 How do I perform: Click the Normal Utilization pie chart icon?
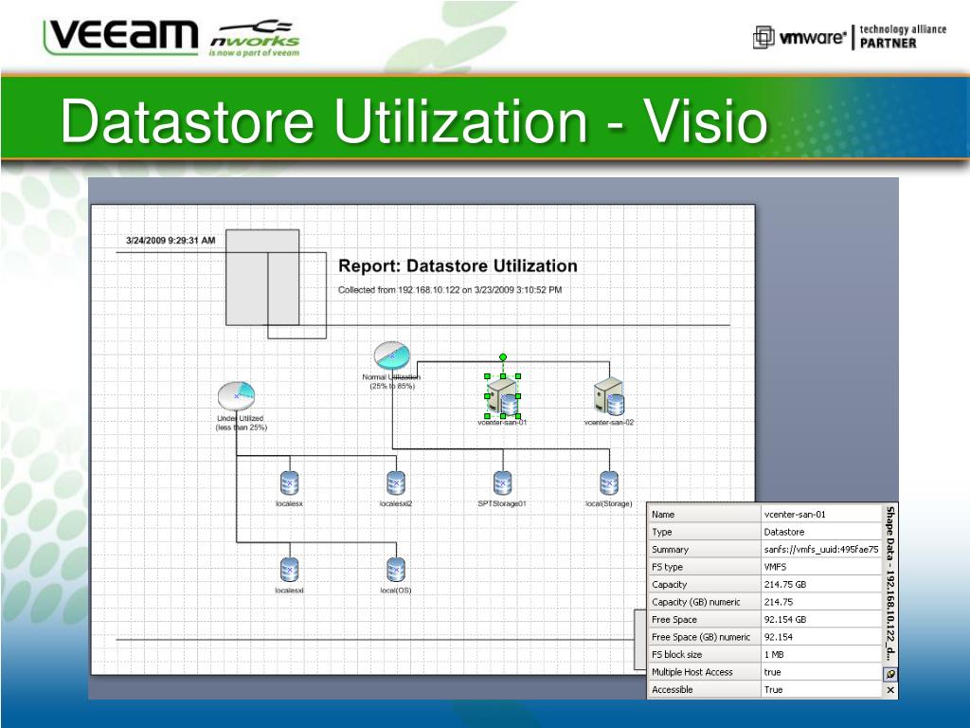pyautogui.click(x=391, y=356)
